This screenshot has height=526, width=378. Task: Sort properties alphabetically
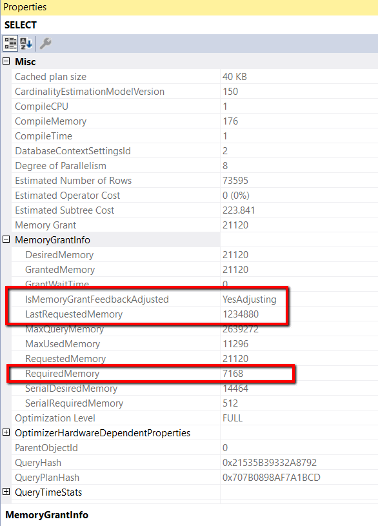26,44
